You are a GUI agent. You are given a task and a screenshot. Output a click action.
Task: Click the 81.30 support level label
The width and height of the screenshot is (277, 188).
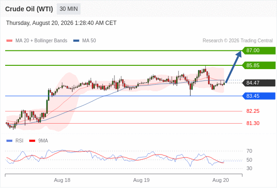pyautogui.click(x=253, y=123)
